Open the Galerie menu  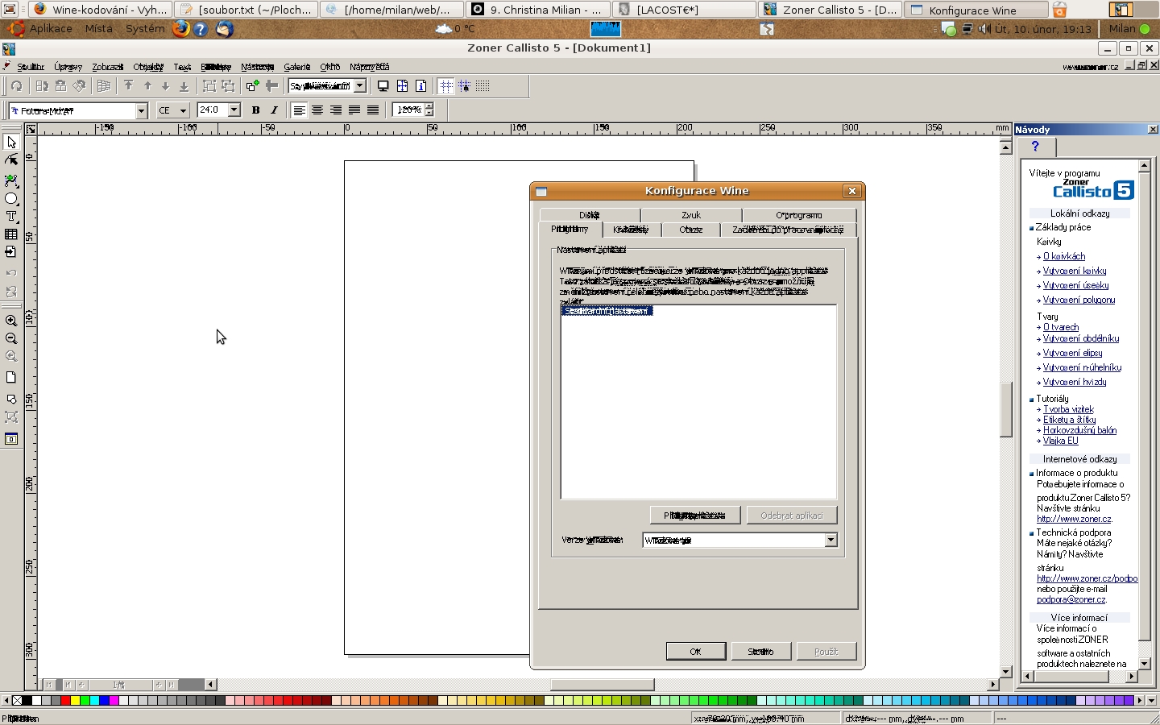[x=296, y=67]
